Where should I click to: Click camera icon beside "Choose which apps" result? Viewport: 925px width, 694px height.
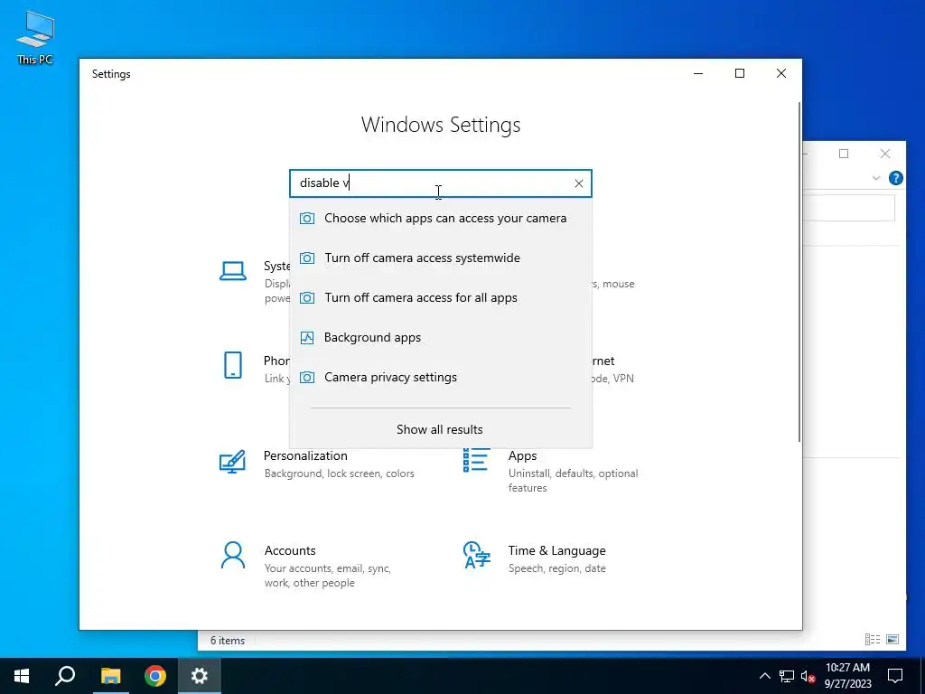(x=307, y=219)
